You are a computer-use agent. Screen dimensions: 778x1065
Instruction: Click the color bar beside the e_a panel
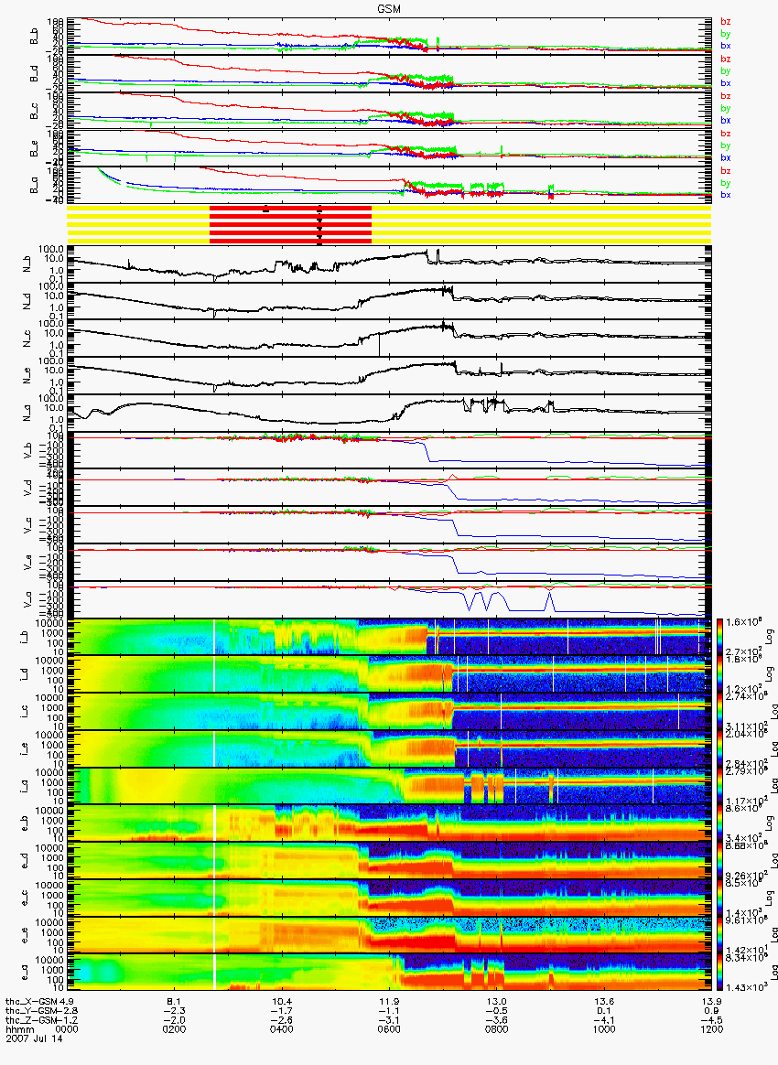[x=719, y=974]
